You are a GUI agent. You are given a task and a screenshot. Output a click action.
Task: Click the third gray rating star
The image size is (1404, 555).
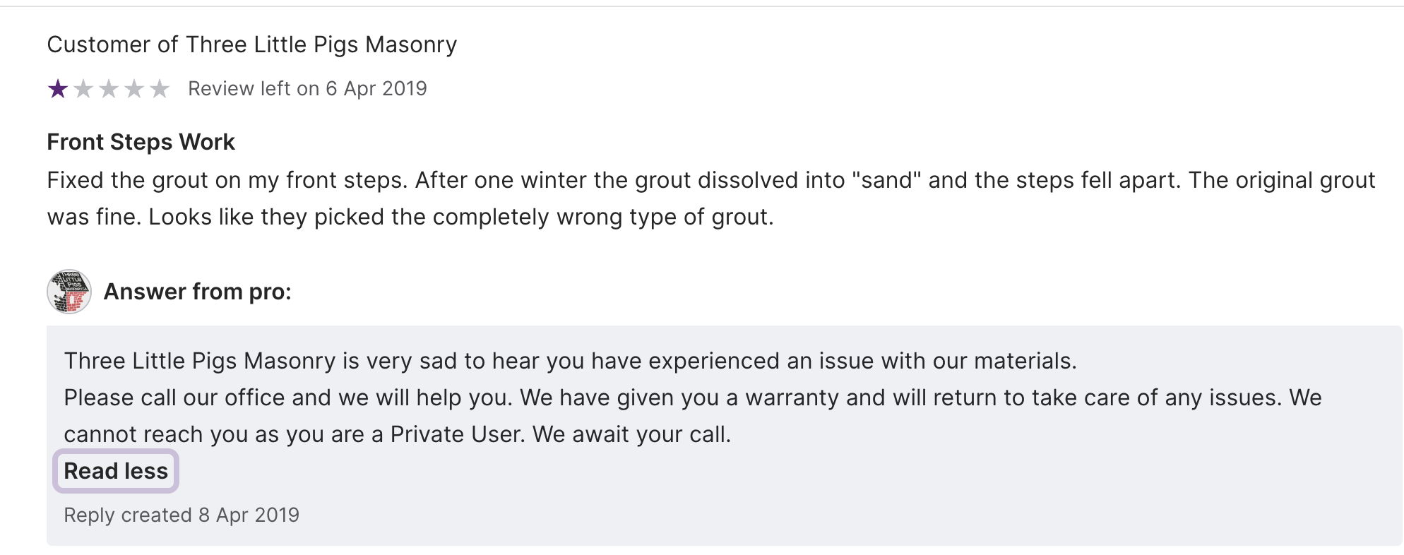[109, 89]
